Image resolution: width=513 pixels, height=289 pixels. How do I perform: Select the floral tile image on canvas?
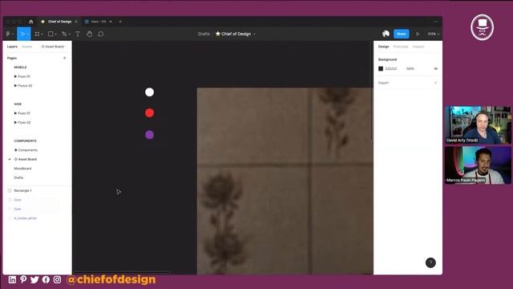pyautogui.click(x=285, y=181)
